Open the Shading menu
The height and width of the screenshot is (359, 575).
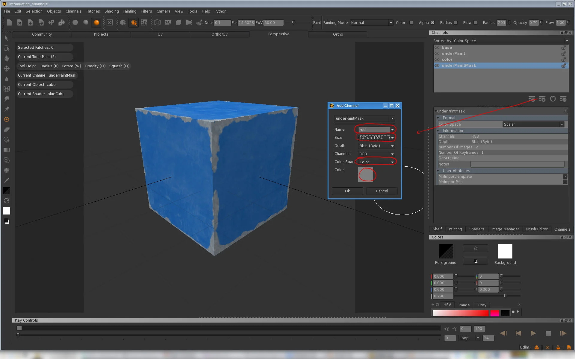click(x=111, y=11)
